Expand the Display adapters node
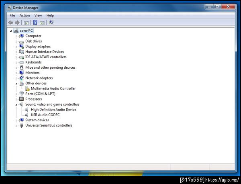Image resolution: width=241 pixels, height=184 pixels. pos(16,47)
